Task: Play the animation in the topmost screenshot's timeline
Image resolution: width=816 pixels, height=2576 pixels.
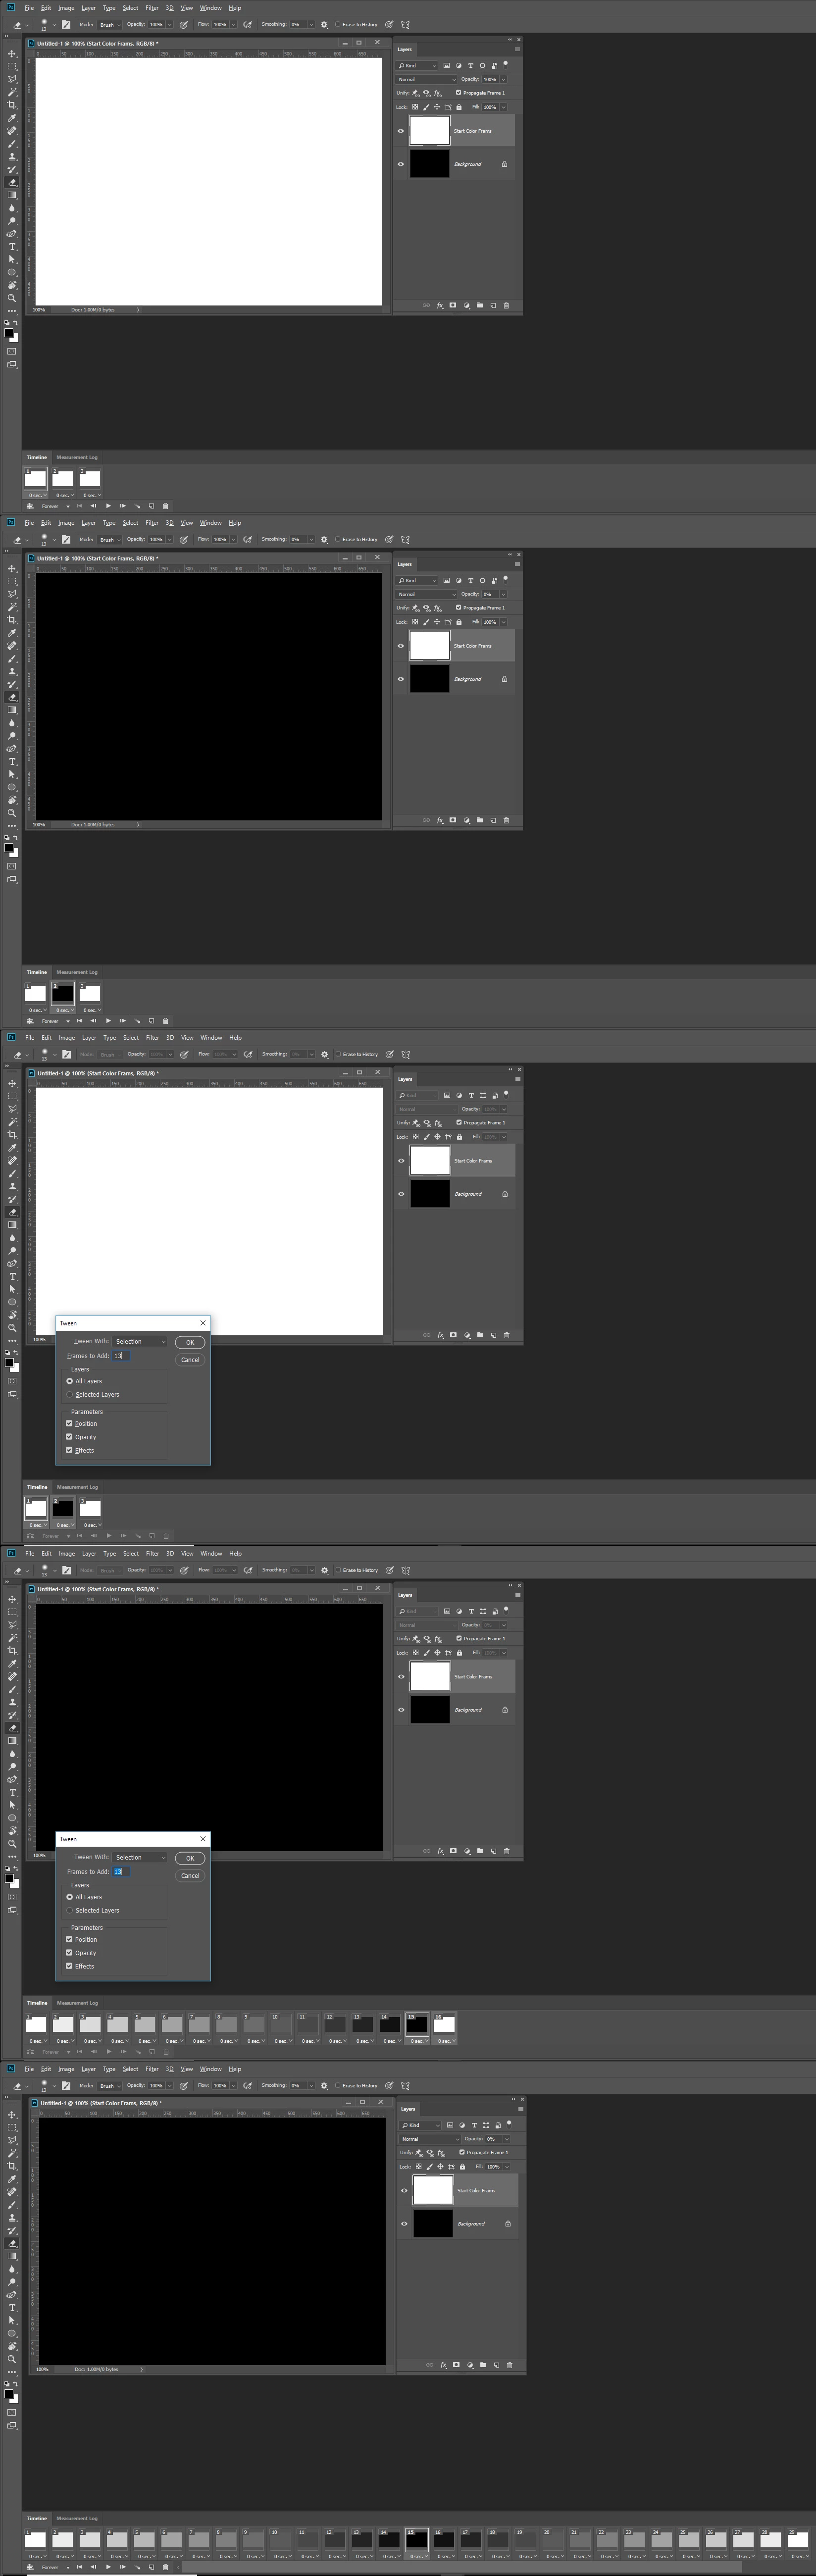Action: pyautogui.click(x=108, y=506)
